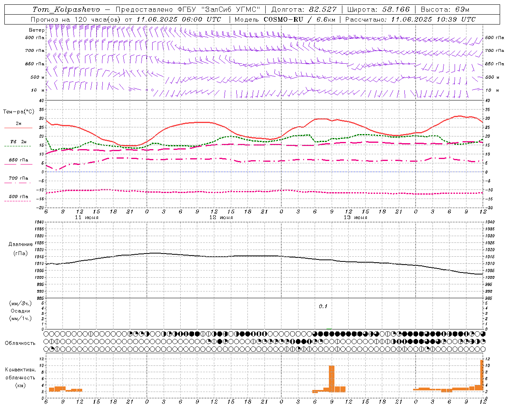The width and height of the screenshot is (506, 405).
Task: Click the Прогноз на 120 часа(ов) header text
Action: (x=76, y=19)
